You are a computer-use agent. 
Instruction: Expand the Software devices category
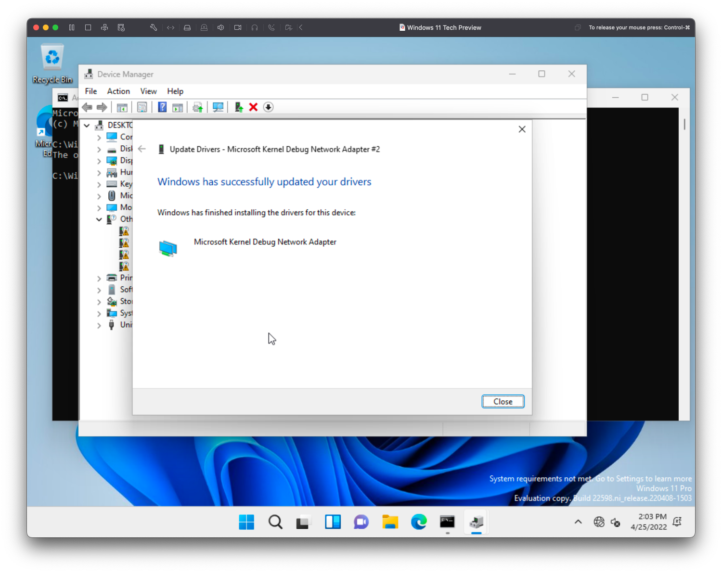click(x=99, y=290)
